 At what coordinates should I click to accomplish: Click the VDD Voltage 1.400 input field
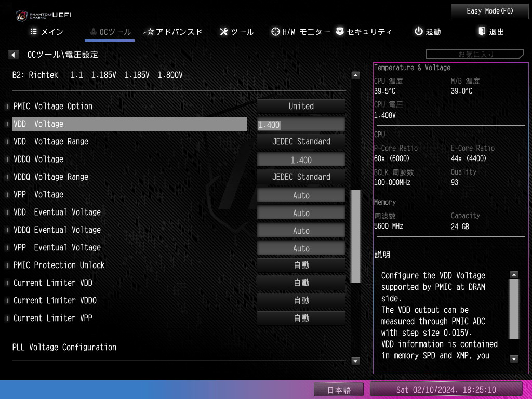click(301, 125)
